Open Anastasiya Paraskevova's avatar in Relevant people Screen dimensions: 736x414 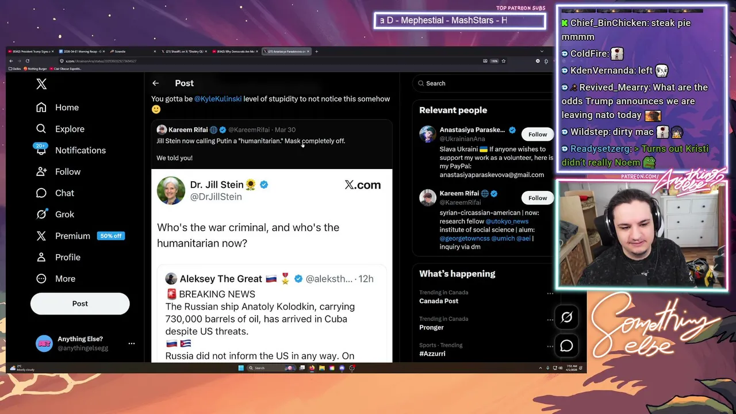tap(428, 134)
